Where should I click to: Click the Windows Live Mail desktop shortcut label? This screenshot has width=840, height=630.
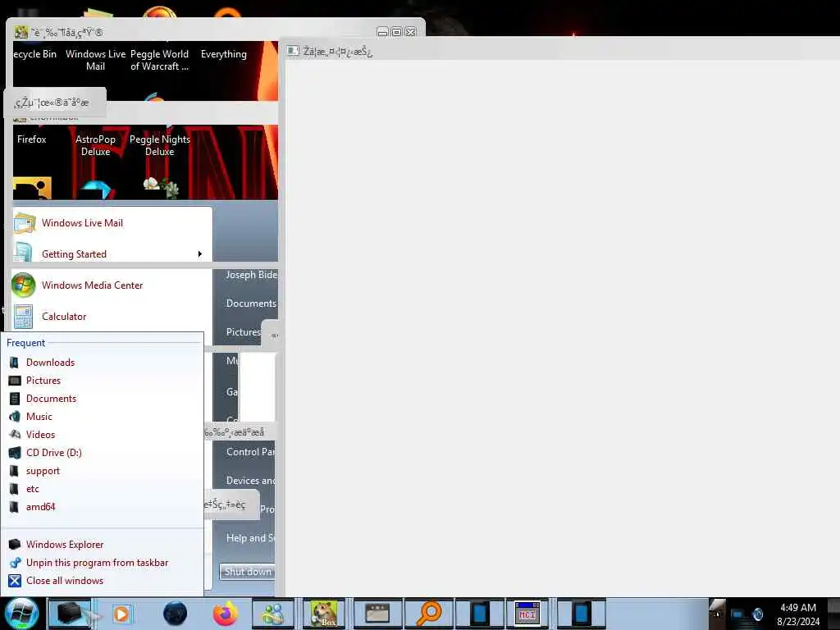click(x=95, y=60)
